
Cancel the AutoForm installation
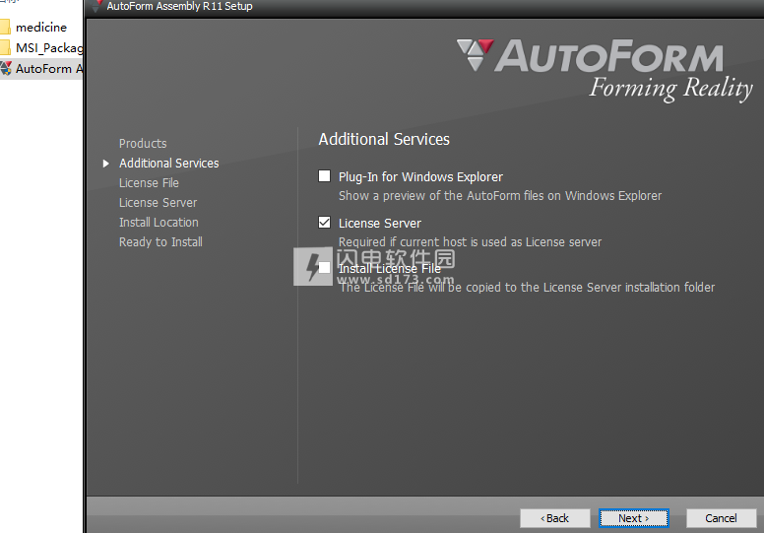click(720, 518)
